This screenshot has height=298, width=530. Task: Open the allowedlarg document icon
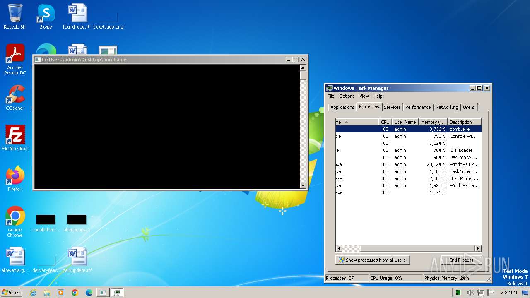[15, 260]
